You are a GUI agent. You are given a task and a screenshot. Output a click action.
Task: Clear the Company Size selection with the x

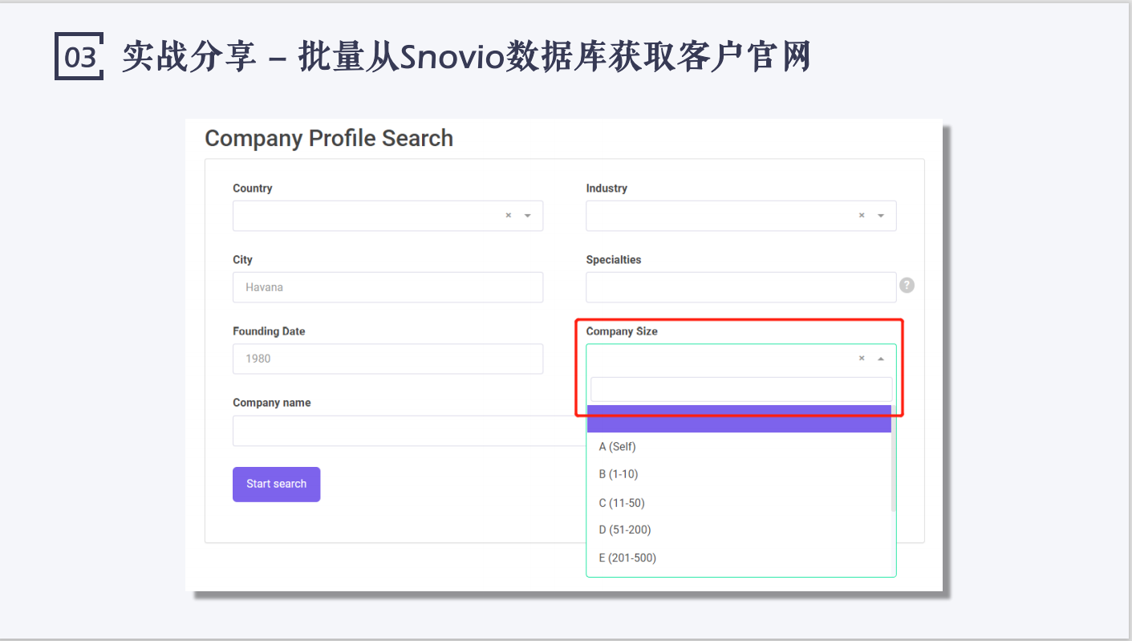point(862,359)
